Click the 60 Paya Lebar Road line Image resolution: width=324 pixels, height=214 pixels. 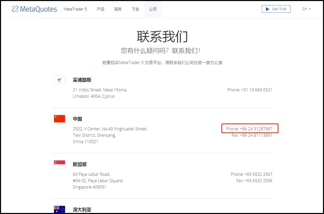click(91, 174)
